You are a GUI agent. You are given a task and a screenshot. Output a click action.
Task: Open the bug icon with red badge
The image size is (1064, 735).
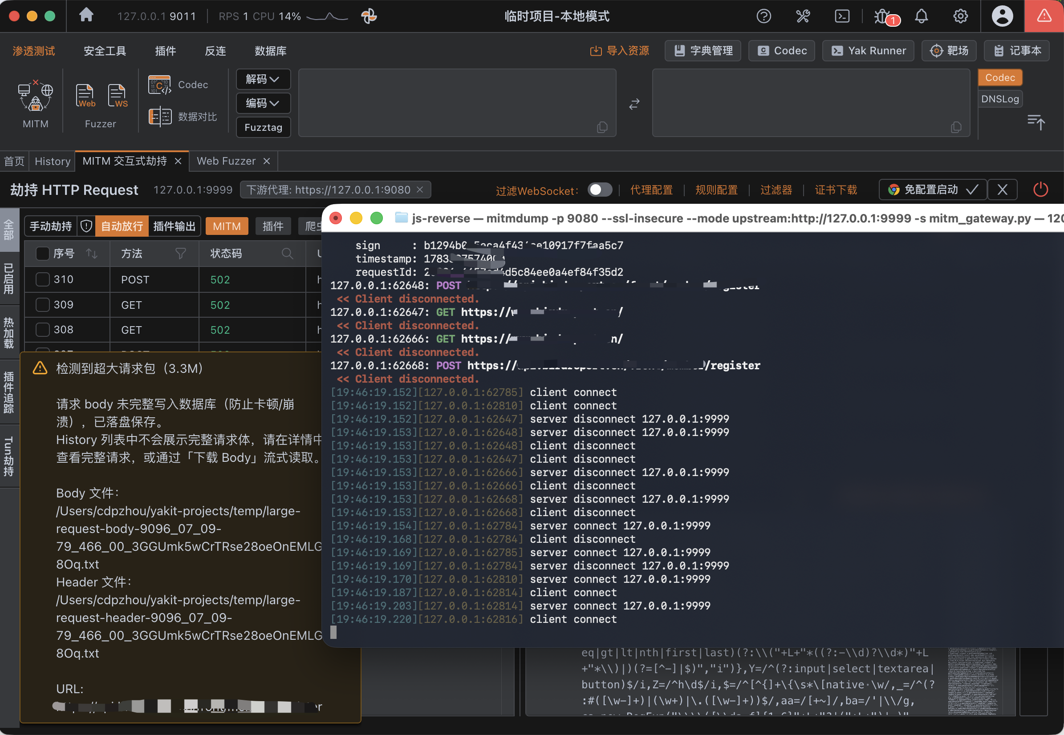point(882,16)
